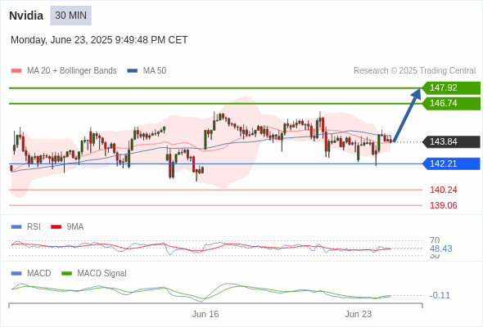Select the 139.06 support level label
This screenshot has width=483, height=327.
(443, 205)
